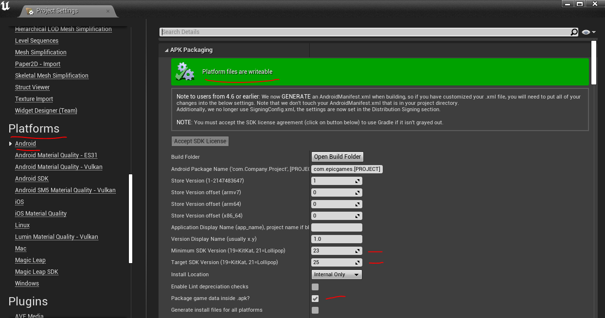Click the Target SDK Version value field
Screen dimensions: 605x318
337,263
